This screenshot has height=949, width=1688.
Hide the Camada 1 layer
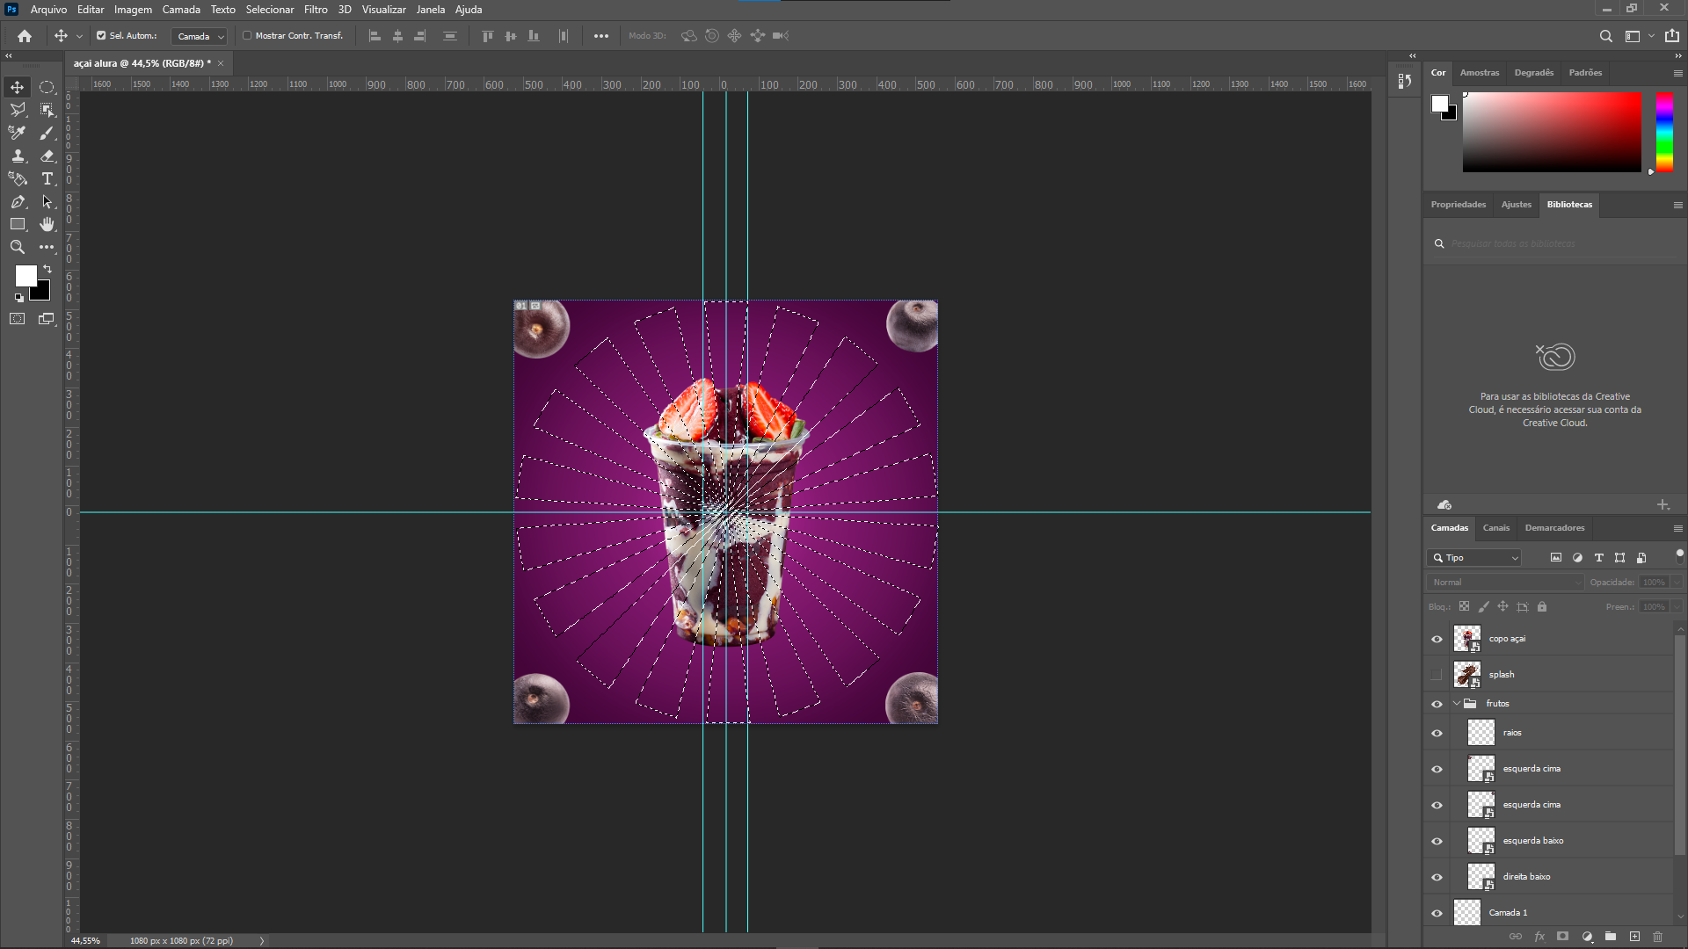coord(1437,913)
